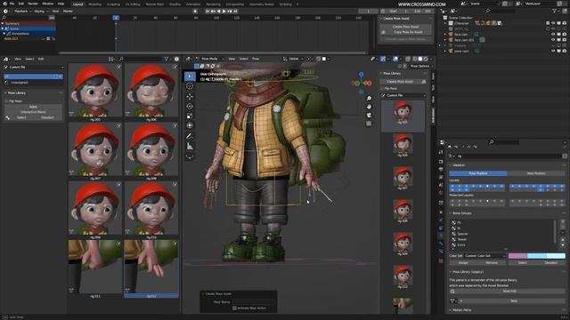Screen dimensions: 570x320
Task: Select the Cursor tool in viewport toolbar
Action: pyautogui.click(x=190, y=86)
